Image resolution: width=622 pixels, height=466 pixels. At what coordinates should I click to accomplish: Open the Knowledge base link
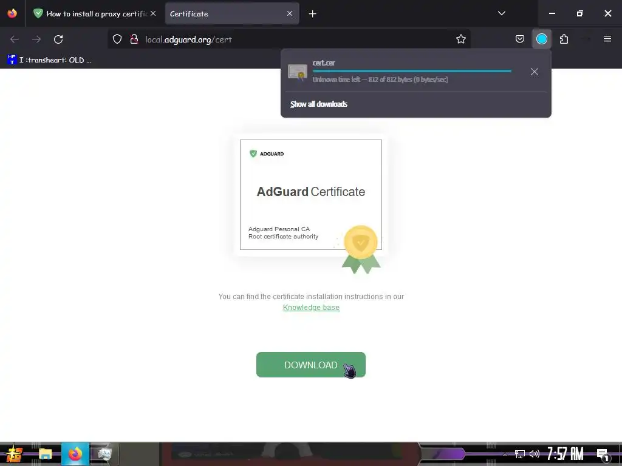(311, 308)
